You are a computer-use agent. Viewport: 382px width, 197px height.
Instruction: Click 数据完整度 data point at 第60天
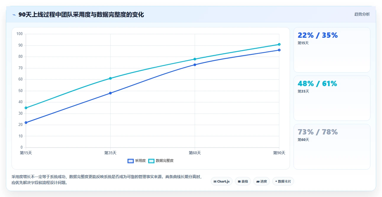tap(195, 59)
